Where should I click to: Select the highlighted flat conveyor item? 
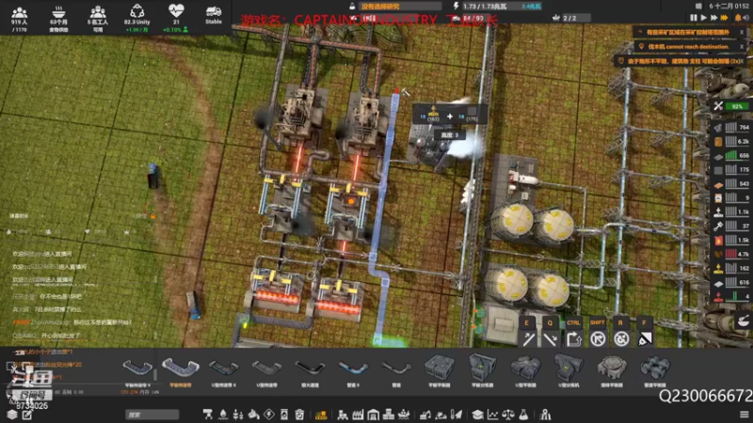(x=181, y=371)
